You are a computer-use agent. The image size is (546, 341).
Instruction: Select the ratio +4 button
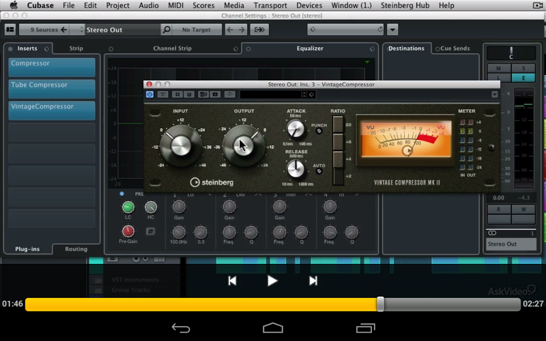(x=338, y=159)
